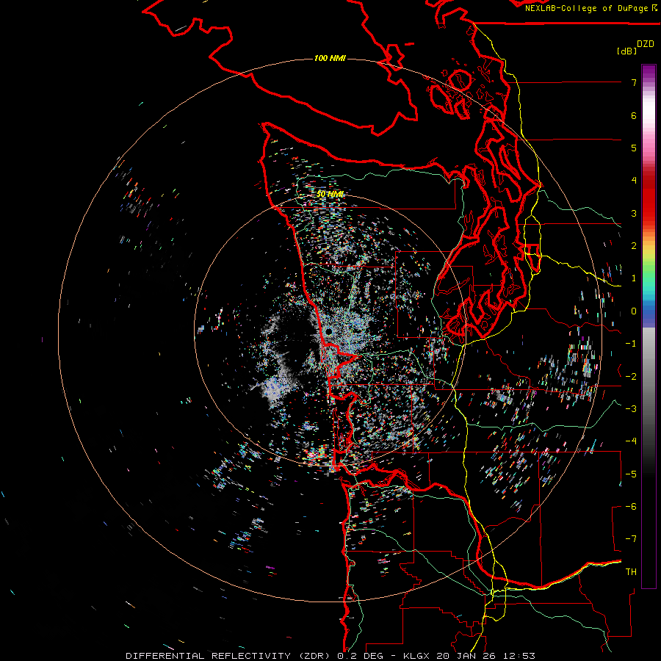Image resolution: width=661 pixels, height=661 pixels.
Task: Click the 3 value on the scale
Action: pos(634,213)
